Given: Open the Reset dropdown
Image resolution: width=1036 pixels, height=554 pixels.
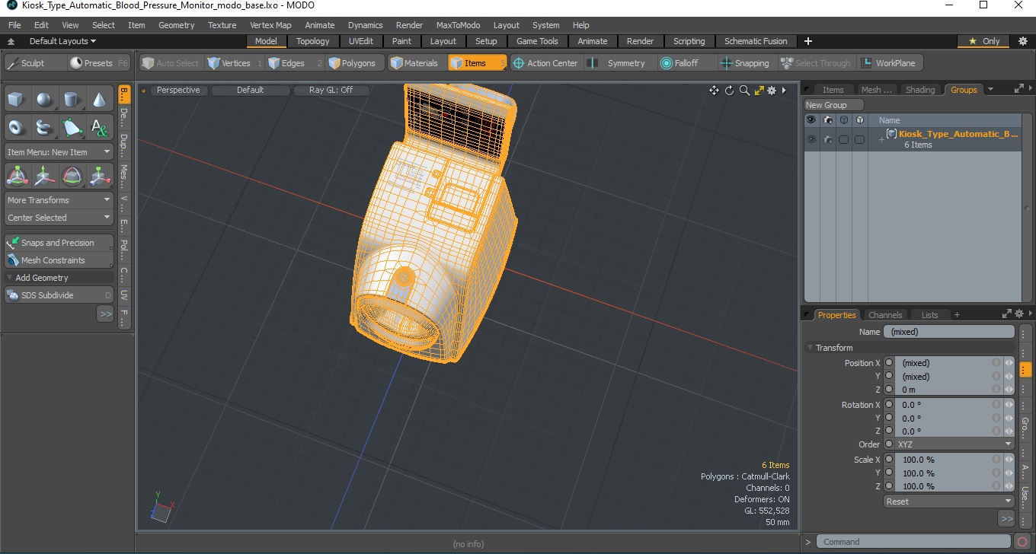Looking at the screenshot, I should pos(948,501).
